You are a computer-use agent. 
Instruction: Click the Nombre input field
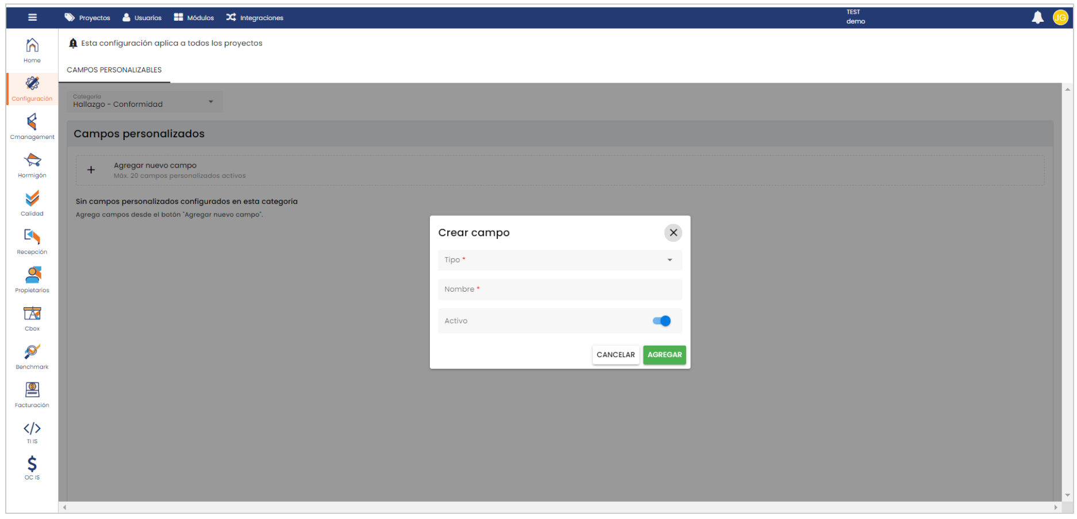point(559,289)
